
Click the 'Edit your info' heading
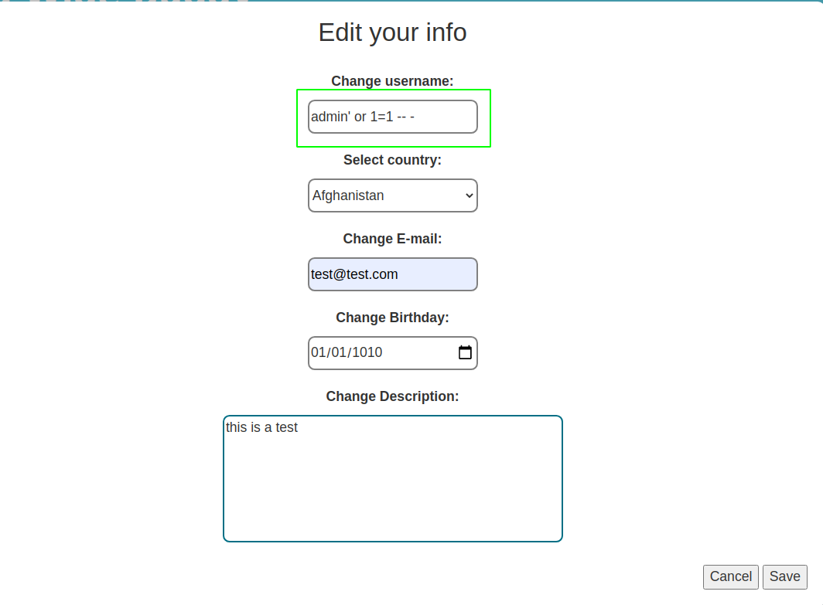[392, 32]
